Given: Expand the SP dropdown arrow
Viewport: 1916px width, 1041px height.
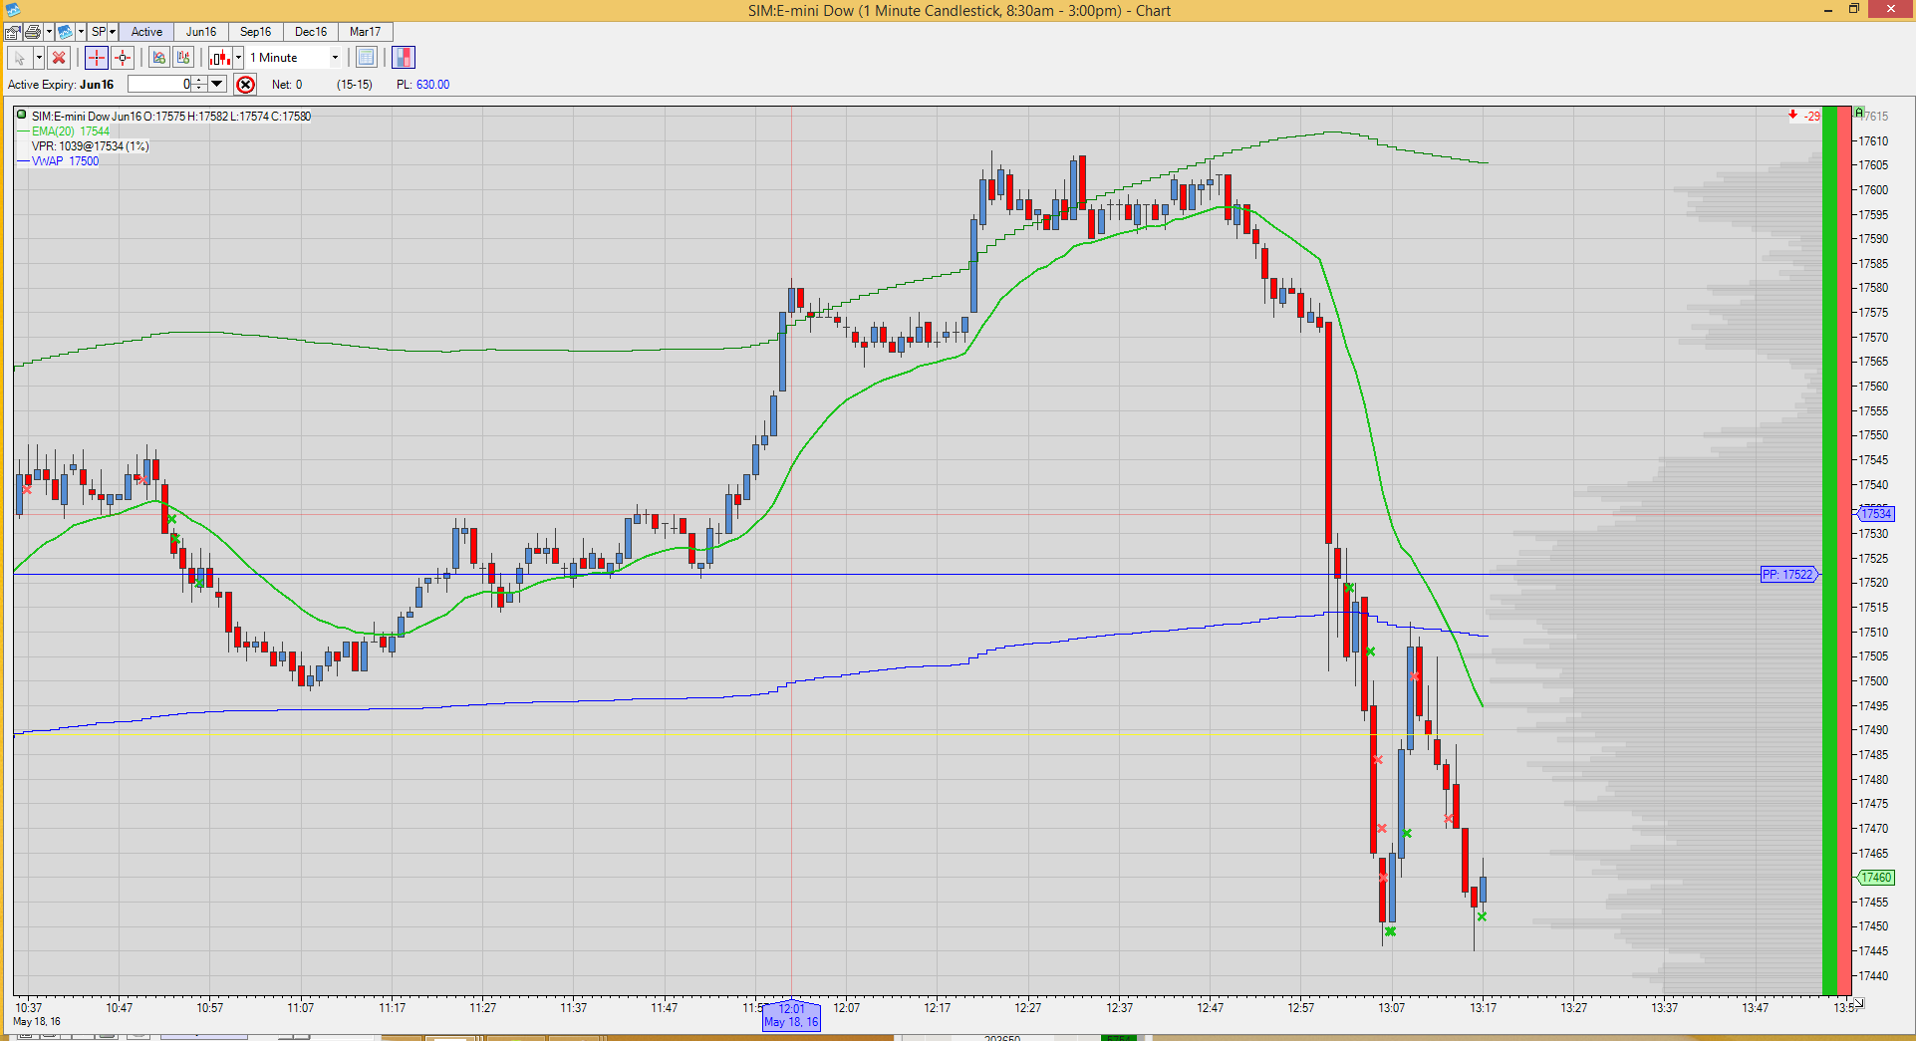Looking at the screenshot, I should coord(113,32).
